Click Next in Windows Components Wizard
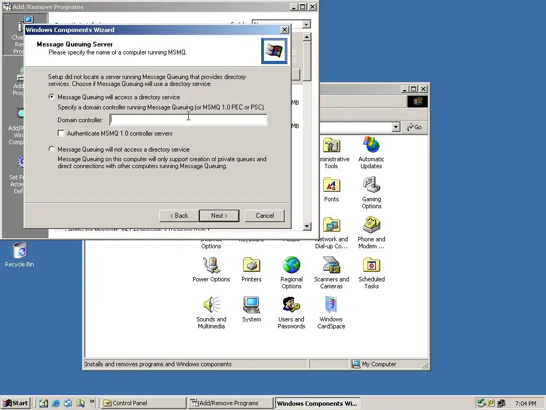The height and width of the screenshot is (410, 546). click(219, 216)
